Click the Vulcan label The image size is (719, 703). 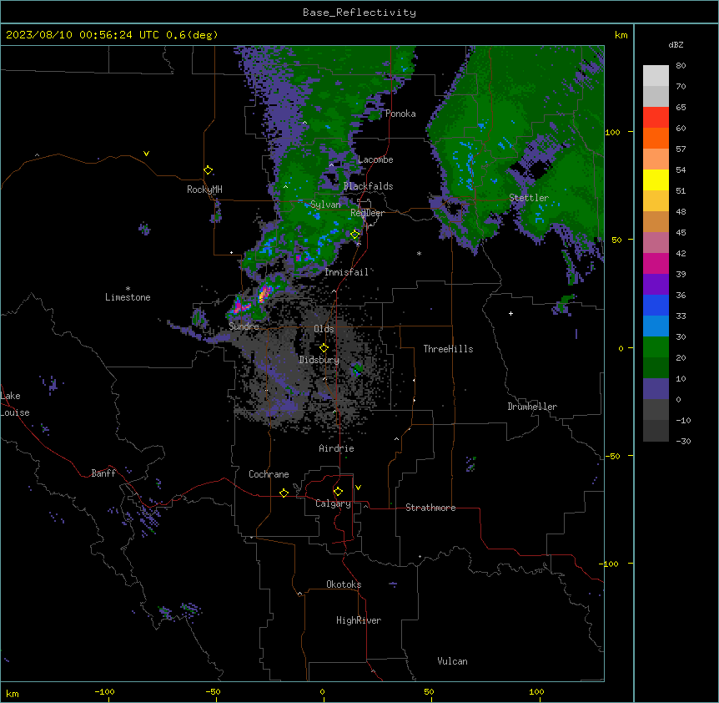[x=453, y=661]
